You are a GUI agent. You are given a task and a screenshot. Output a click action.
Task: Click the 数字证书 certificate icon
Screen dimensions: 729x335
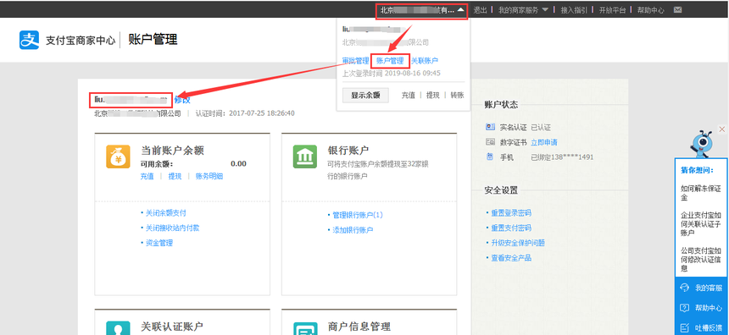[490, 142]
